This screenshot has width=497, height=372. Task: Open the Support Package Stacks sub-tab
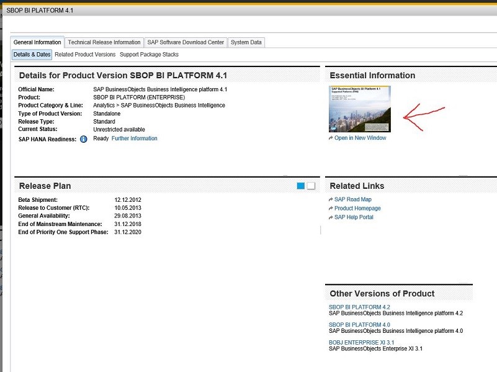click(149, 55)
